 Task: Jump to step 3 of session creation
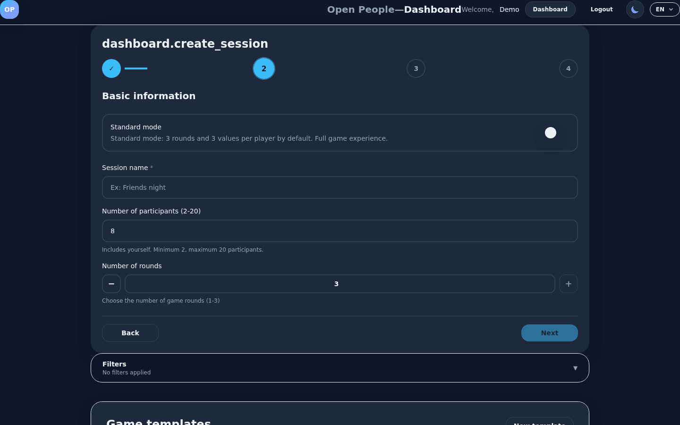[416, 68]
